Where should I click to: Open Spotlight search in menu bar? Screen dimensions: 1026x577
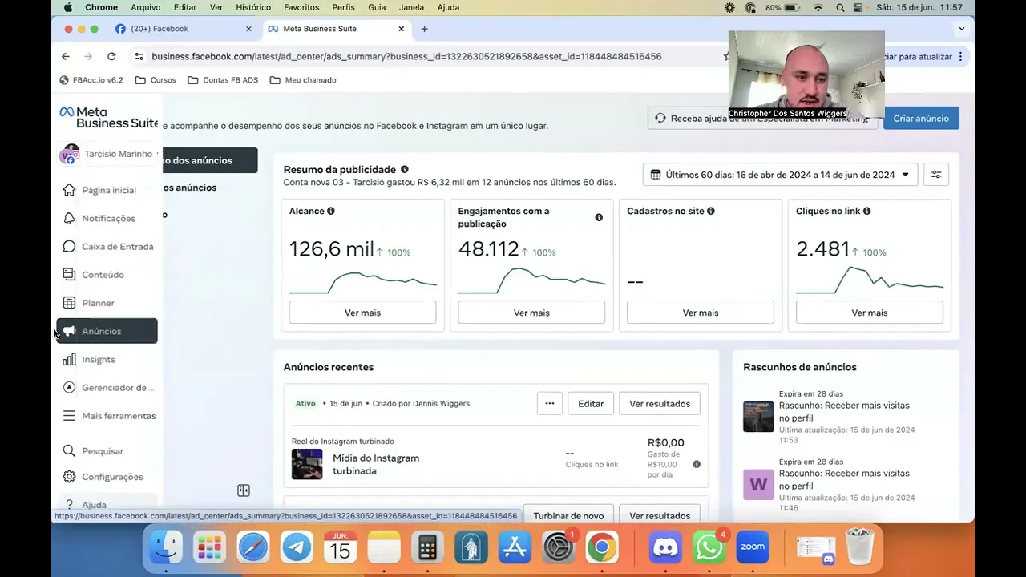(840, 7)
